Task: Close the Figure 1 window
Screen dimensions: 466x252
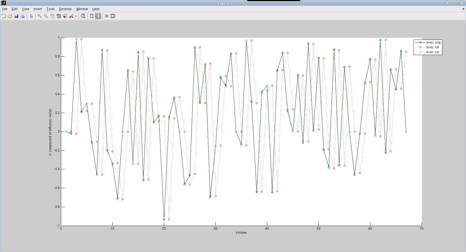Action: [462, 3]
